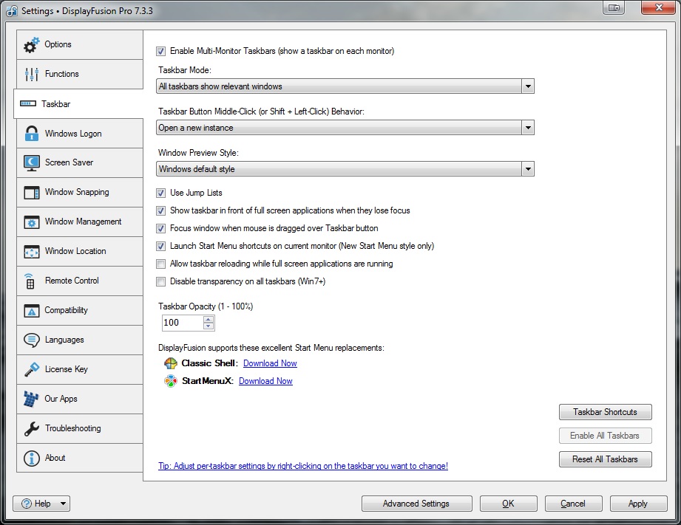Screen dimensions: 681x525
Task: Click the Remote Control icon
Action: (30, 281)
